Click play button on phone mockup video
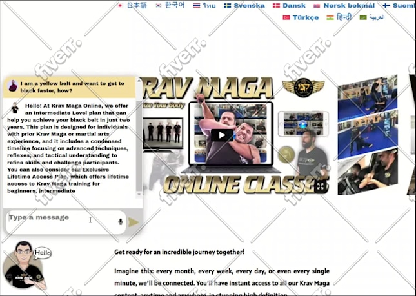416x296 pixels. point(302,124)
